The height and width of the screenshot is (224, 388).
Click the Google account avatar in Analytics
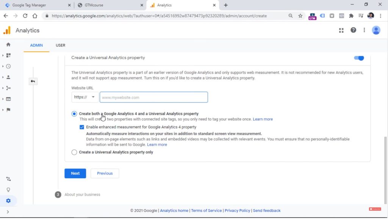tap(376, 30)
